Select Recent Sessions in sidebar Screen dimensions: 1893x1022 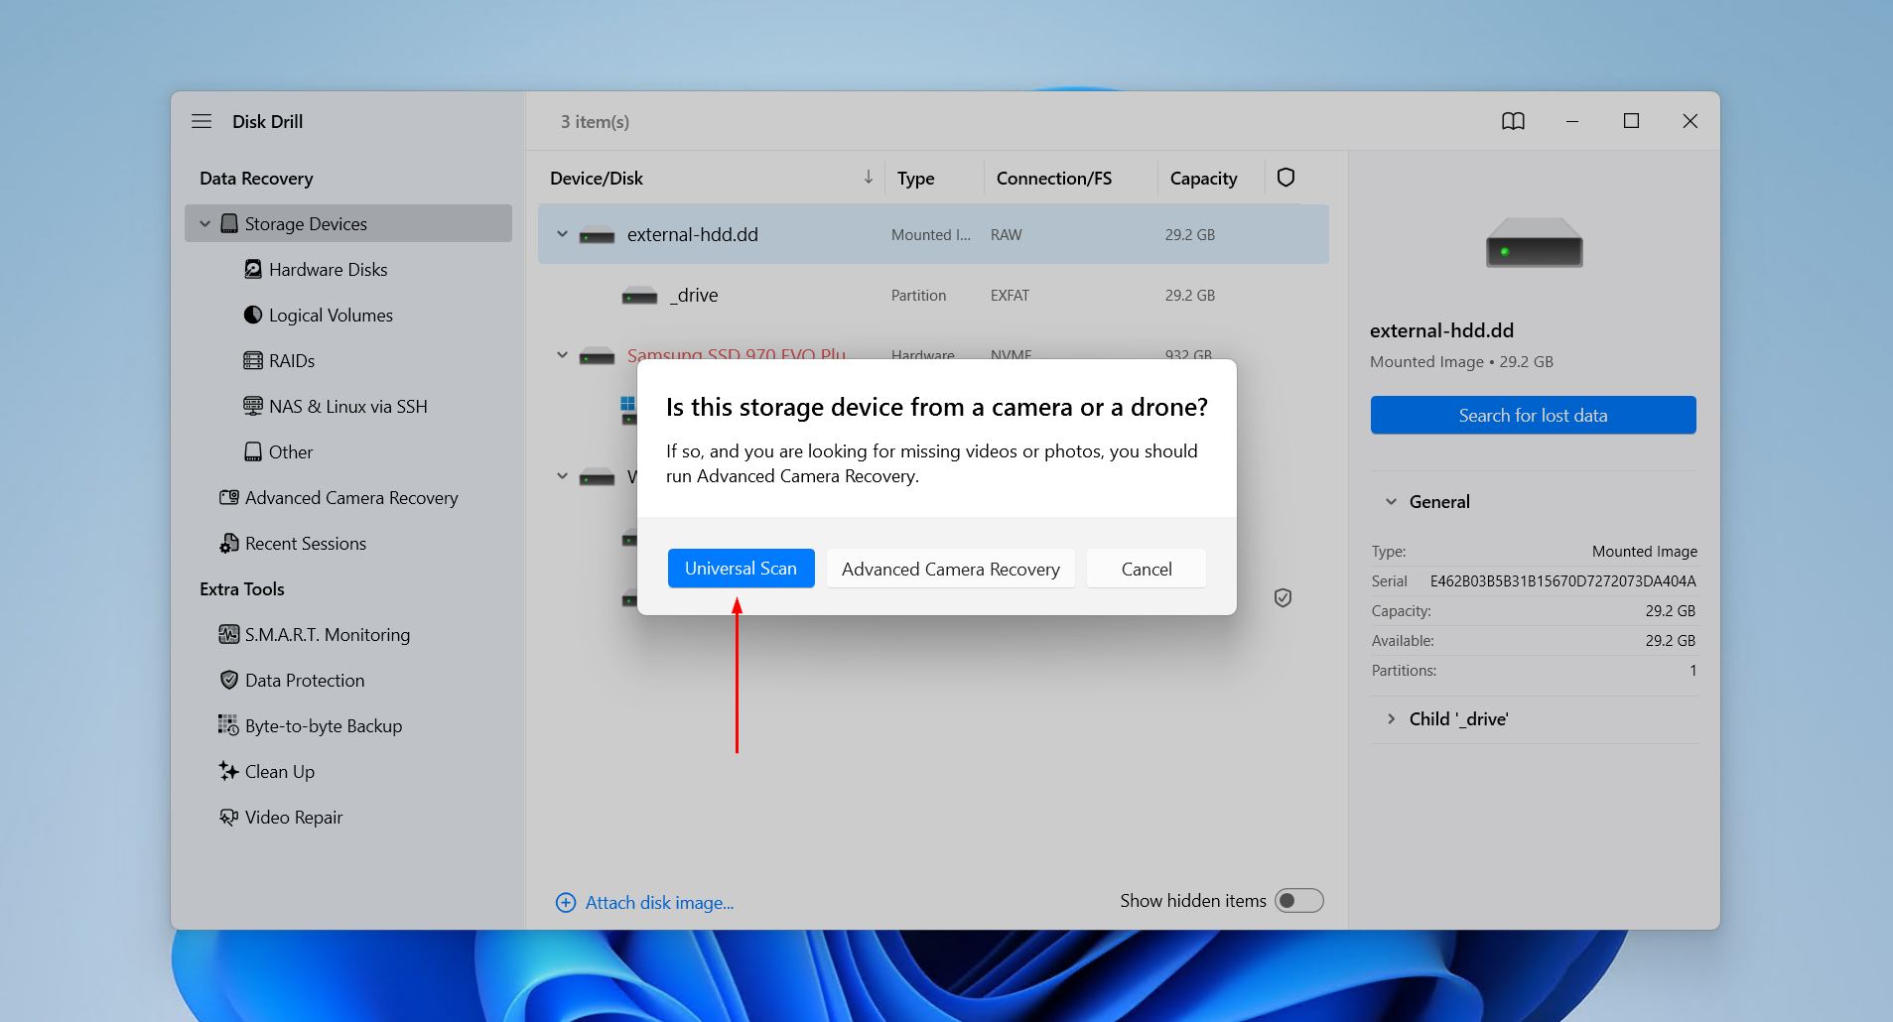pyautogui.click(x=305, y=543)
